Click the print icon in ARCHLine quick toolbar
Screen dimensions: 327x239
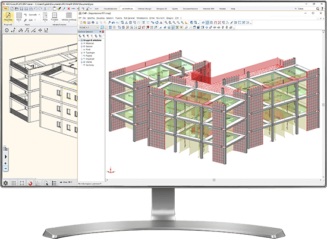click(31, 9)
